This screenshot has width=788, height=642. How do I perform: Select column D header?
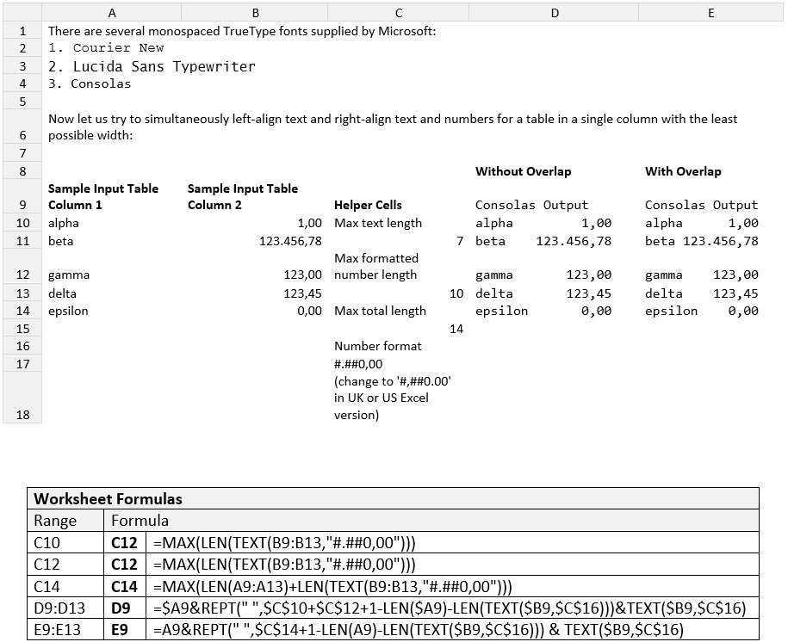click(x=555, y=13)
